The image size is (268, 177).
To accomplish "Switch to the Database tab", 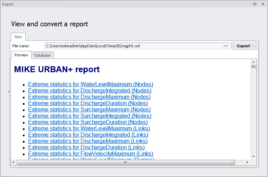I will pos(43,55).
